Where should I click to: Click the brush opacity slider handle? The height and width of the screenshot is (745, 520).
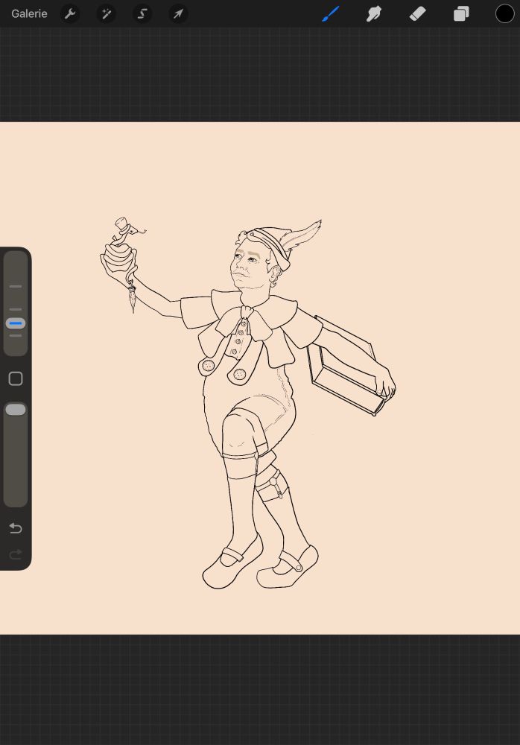coord(16,410)
